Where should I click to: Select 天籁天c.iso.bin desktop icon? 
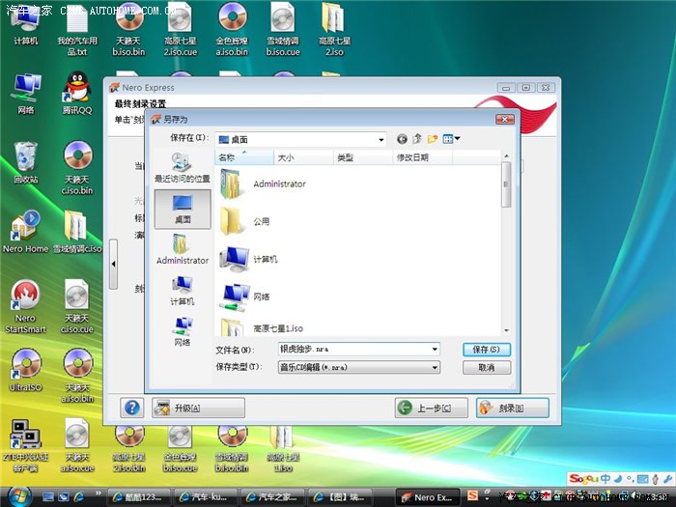(77, 168)
